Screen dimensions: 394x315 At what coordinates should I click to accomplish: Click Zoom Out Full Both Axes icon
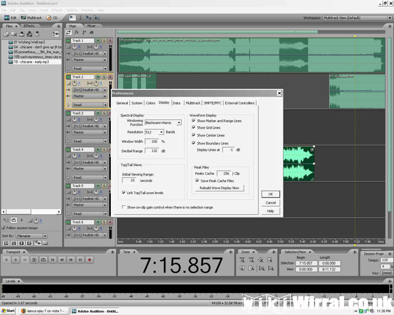(260, 260)
